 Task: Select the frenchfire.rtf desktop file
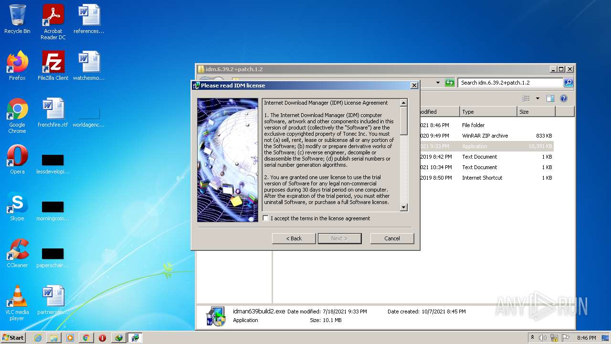point(53,113)
